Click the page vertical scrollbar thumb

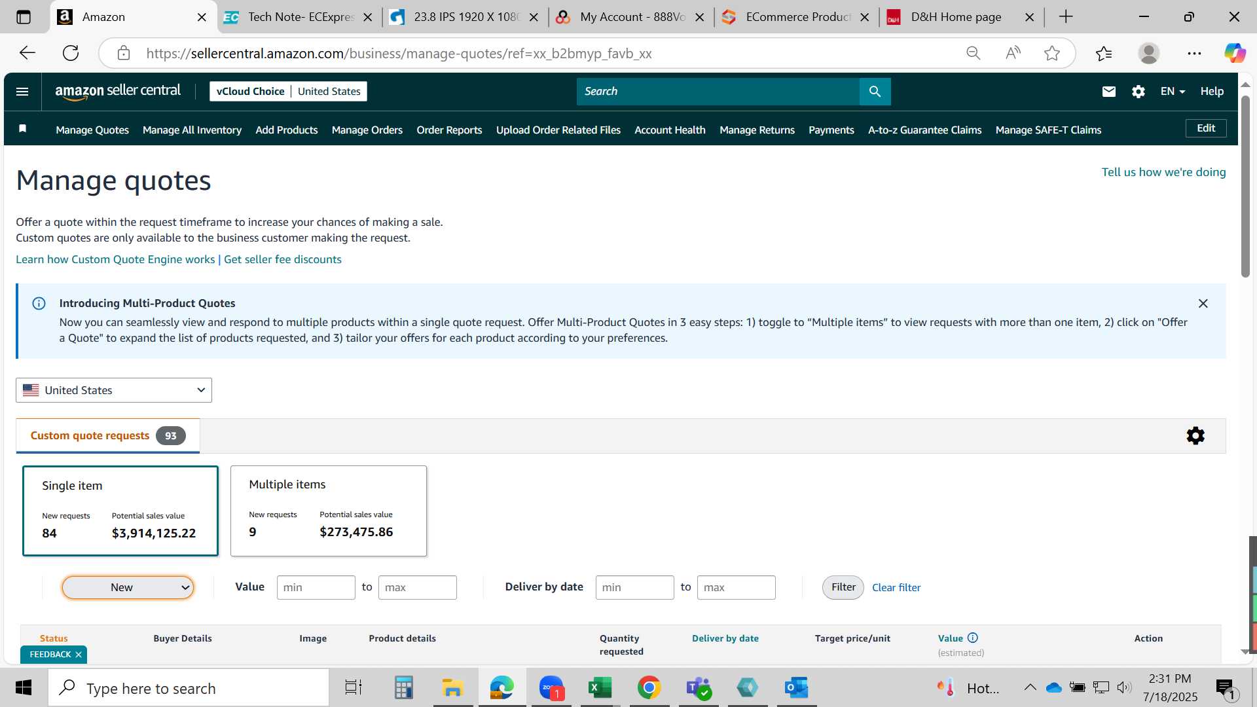(1245, 187)
